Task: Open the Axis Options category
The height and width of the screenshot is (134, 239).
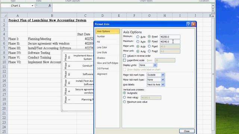Action: pos(108,31)
